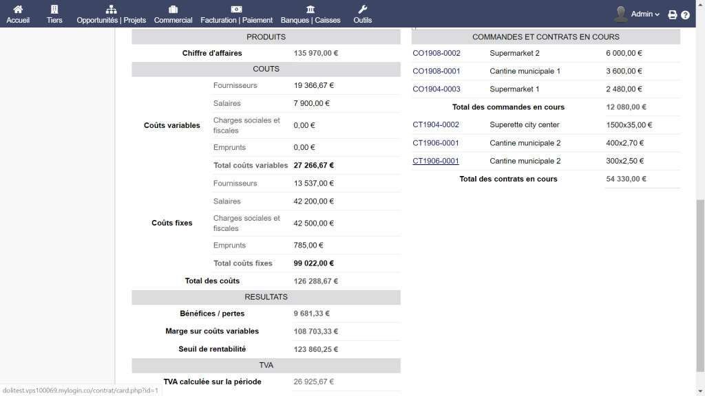705x396 pixels.
Task: Click the Facturation | Paiement money icon
Action: (x=236, y=9)
